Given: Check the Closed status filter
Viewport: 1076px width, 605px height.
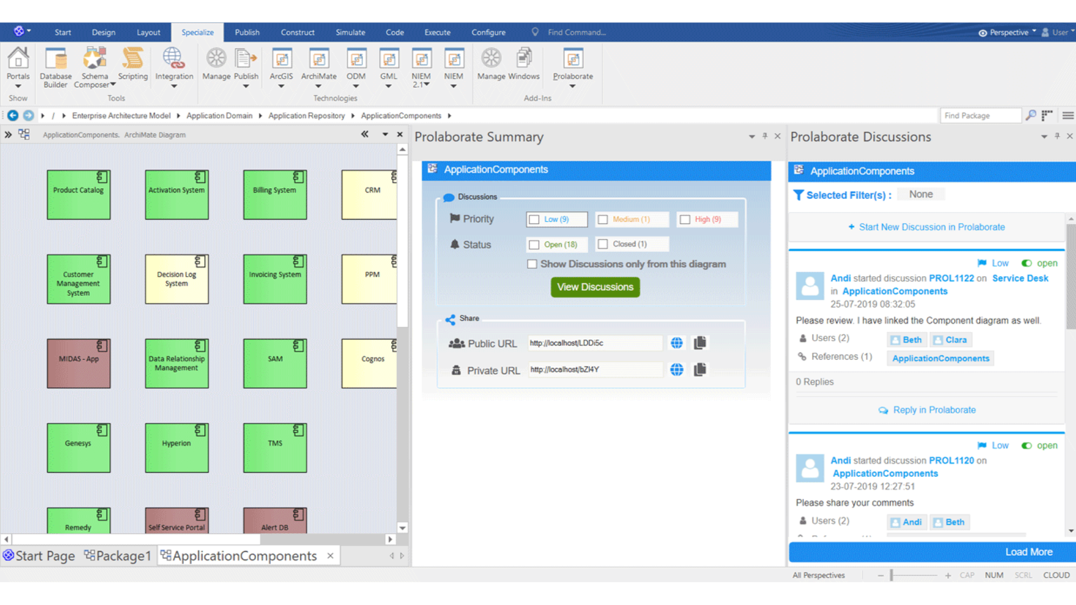Looking at the screenshot, I should point(602,244).
